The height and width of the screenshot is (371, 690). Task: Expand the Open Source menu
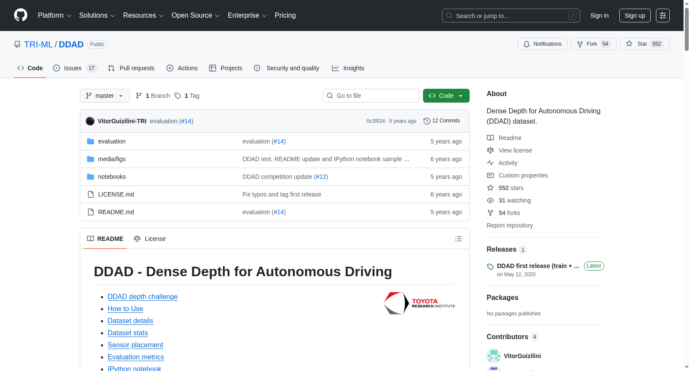pos(196,16)
